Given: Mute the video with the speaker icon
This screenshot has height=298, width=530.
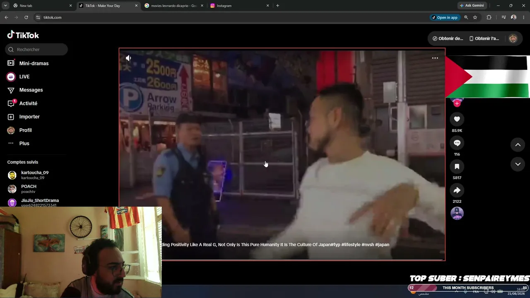Looking at the screenshot, I should click(128, 58).
